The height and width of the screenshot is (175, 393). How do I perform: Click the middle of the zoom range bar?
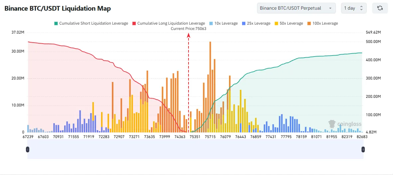[195, 150]
